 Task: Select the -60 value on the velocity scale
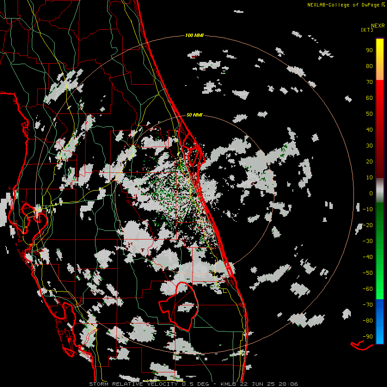[368, 289]
